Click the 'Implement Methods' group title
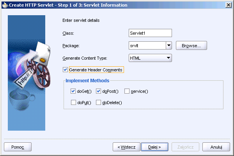The height and width of the screenshot is (156, 234). point(87,81)
